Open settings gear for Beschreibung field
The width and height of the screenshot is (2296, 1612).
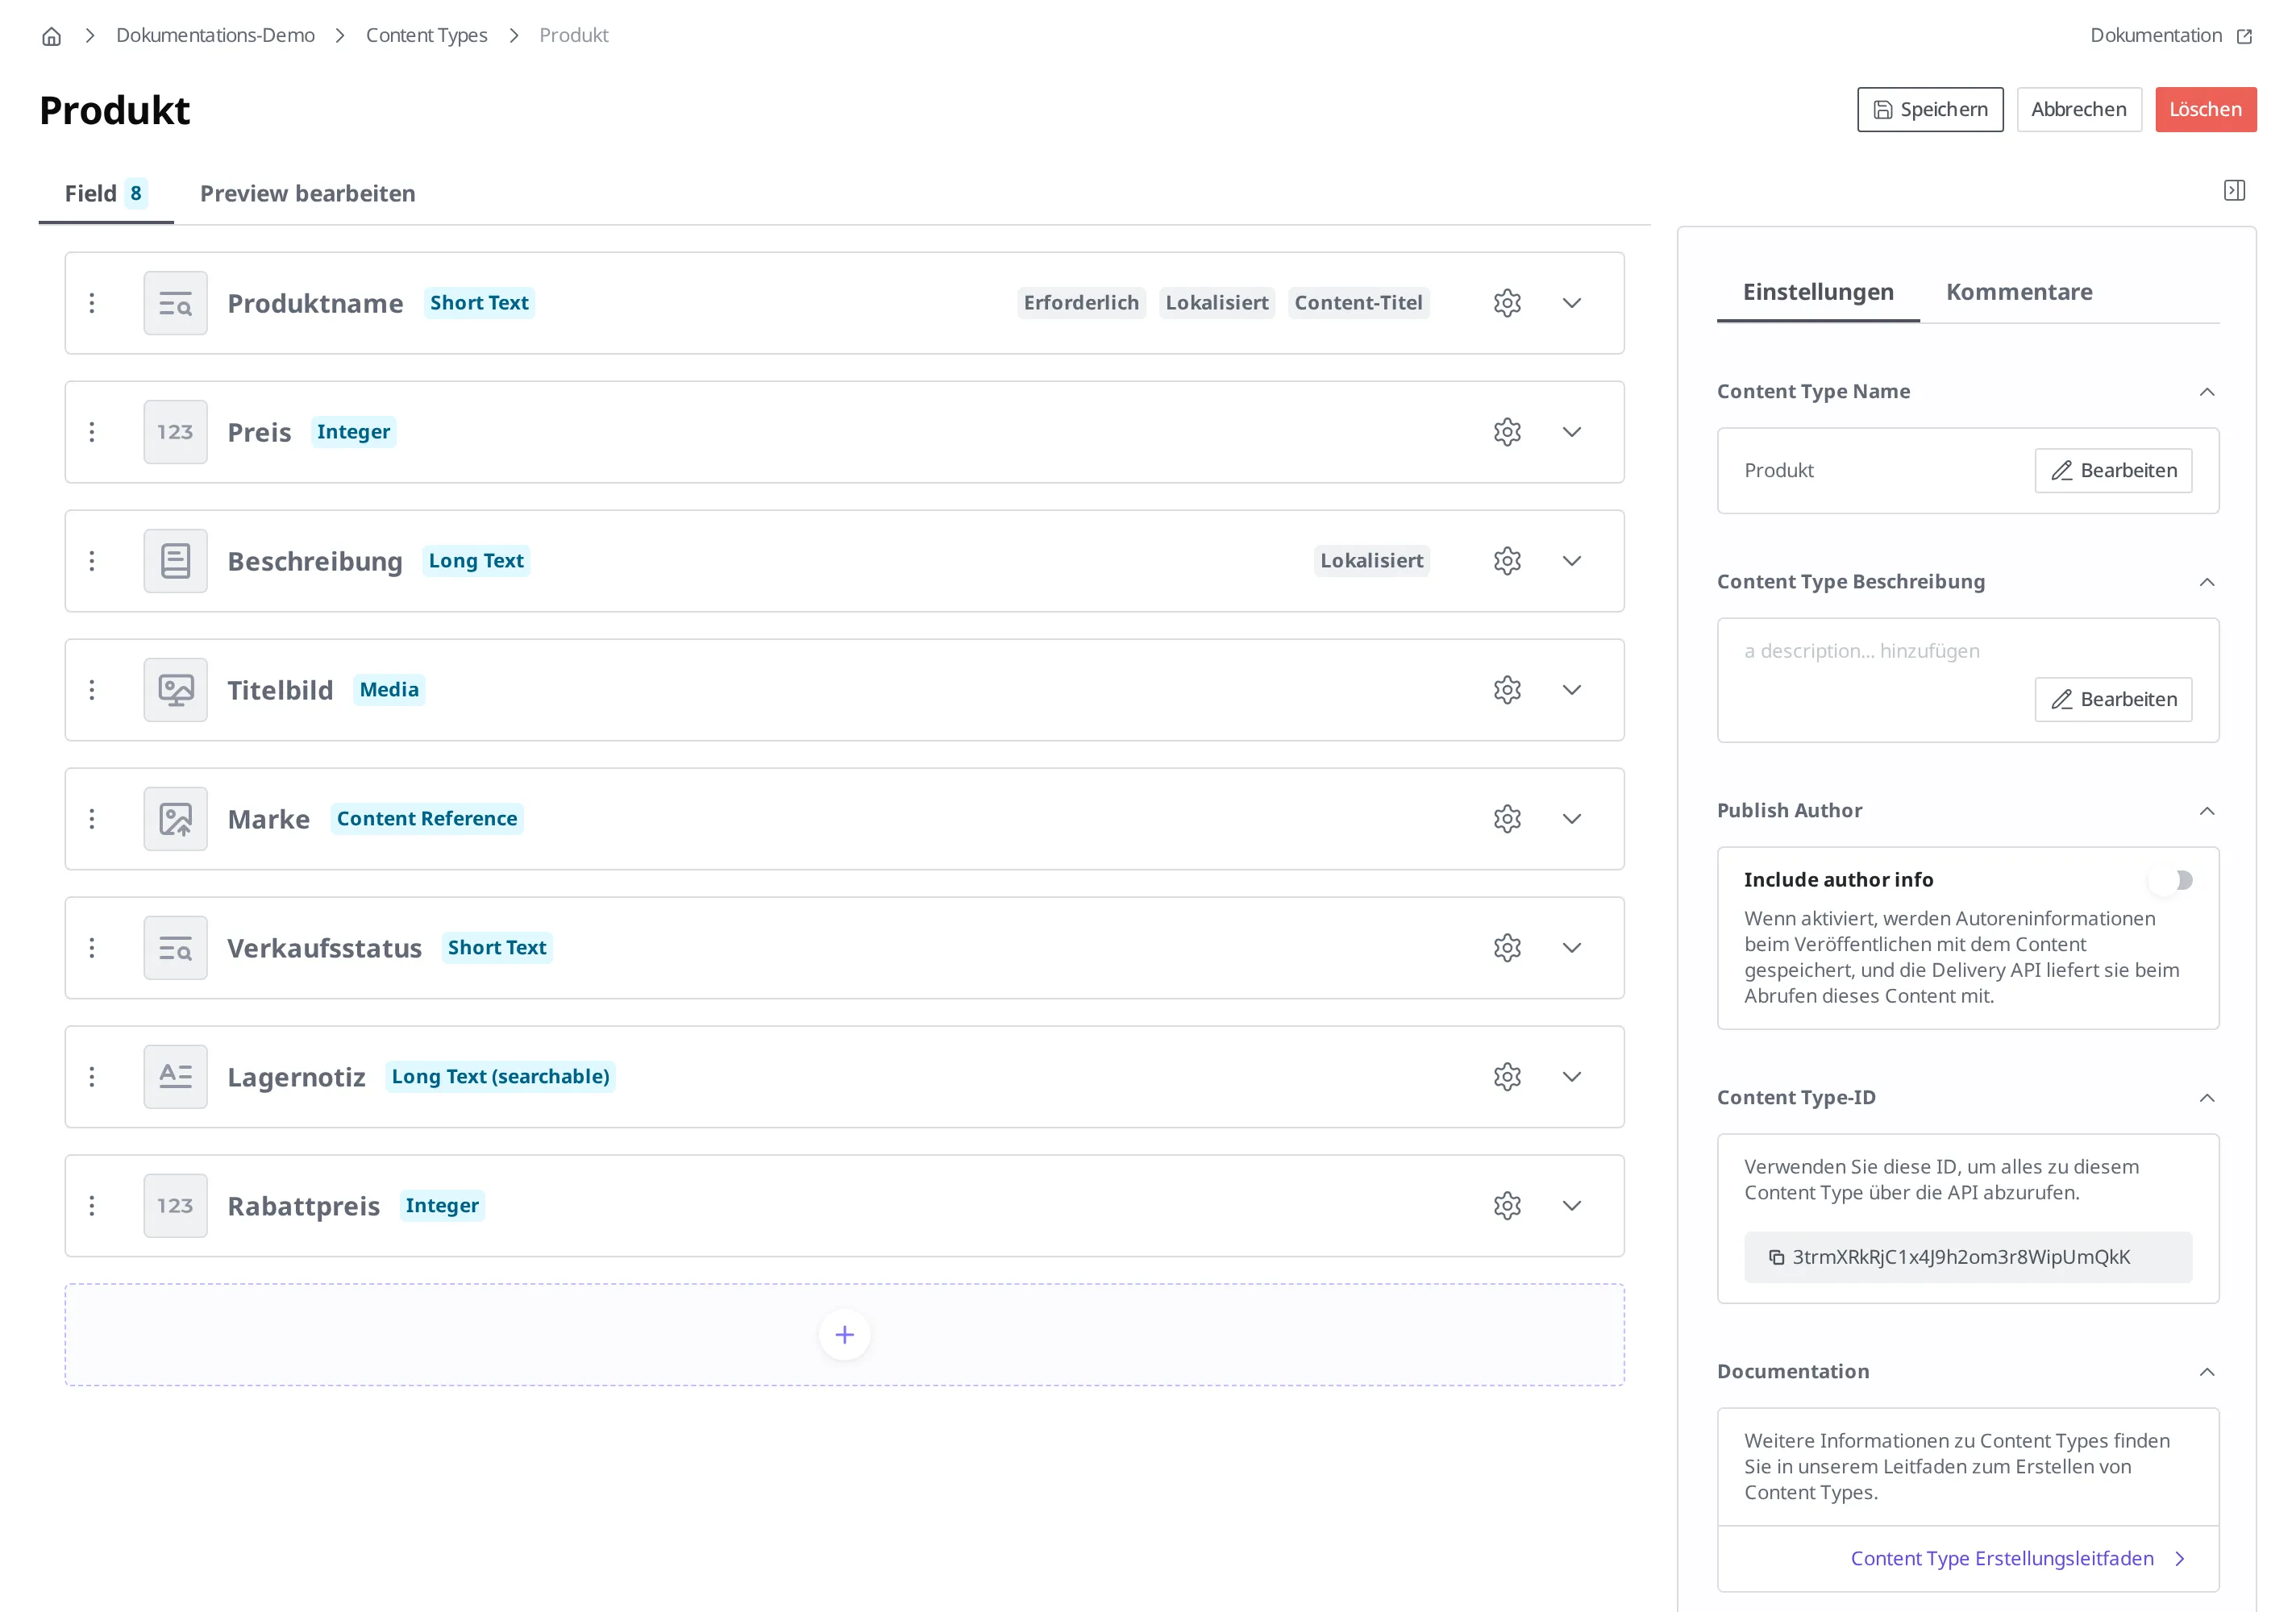pos(1507,561)
